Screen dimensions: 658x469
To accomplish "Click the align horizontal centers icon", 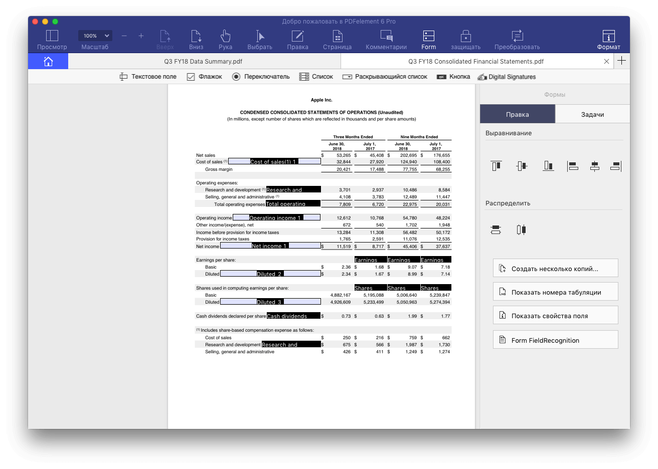I will tap(594, 166).
